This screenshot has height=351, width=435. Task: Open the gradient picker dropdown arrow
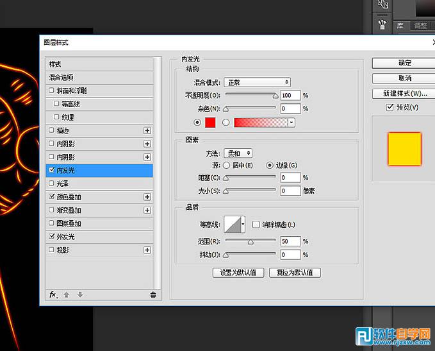(291, 123)
